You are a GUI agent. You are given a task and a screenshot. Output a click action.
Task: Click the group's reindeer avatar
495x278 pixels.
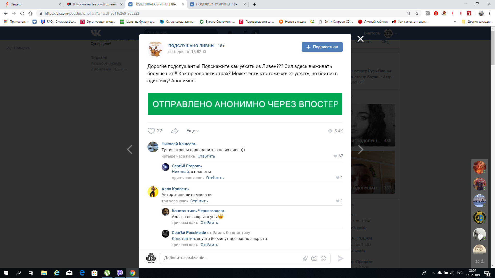(x=155, y=49)
